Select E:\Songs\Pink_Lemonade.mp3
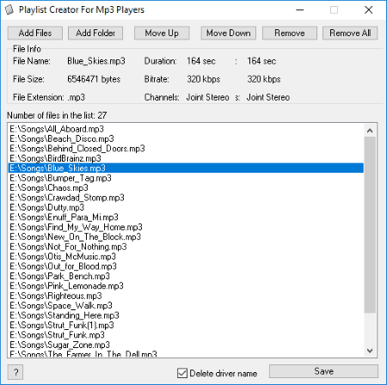387x385 pixels. (x=186, y=286)
